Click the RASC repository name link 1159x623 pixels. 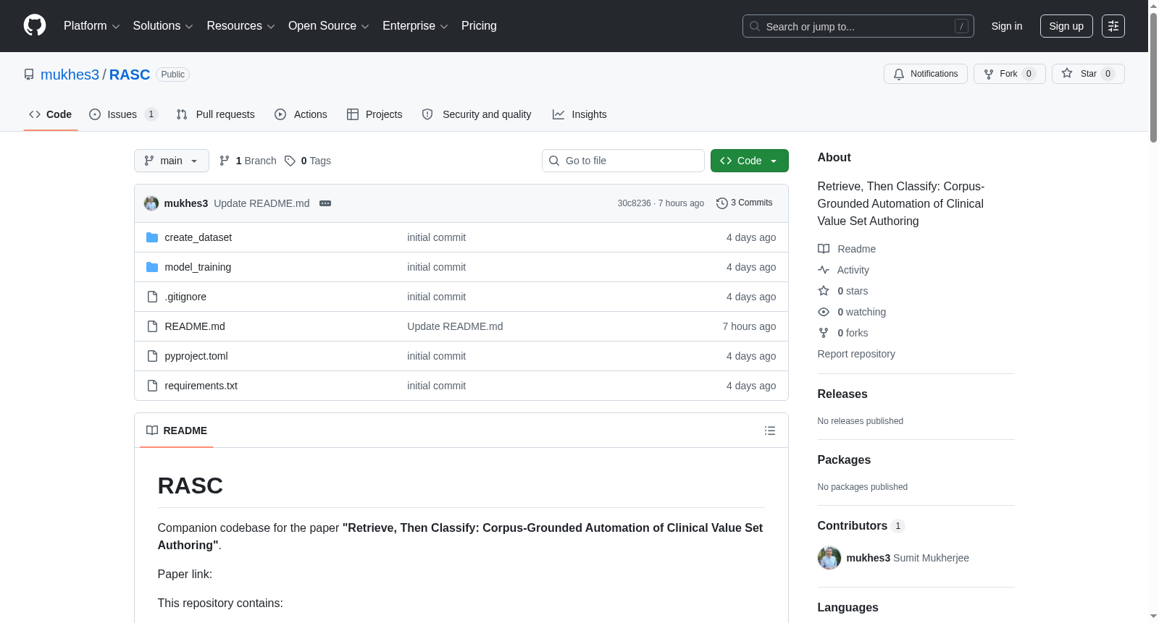130,75
